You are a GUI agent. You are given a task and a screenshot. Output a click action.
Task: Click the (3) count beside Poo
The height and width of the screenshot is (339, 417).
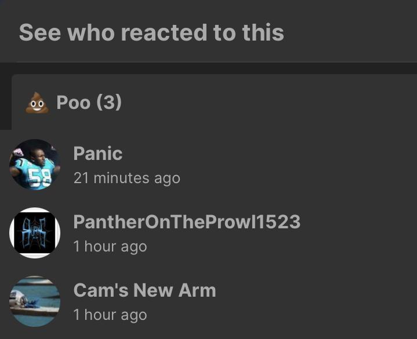(109, 103)
